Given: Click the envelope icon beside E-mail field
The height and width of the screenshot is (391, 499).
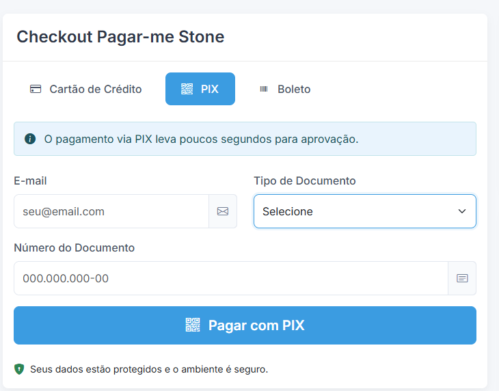Looking at the screenshot, I should (x=223, y=212).
